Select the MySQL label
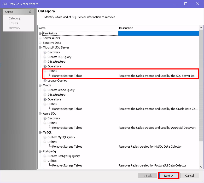The width and height of the screenshot is (204, 183). pos(47,132)
